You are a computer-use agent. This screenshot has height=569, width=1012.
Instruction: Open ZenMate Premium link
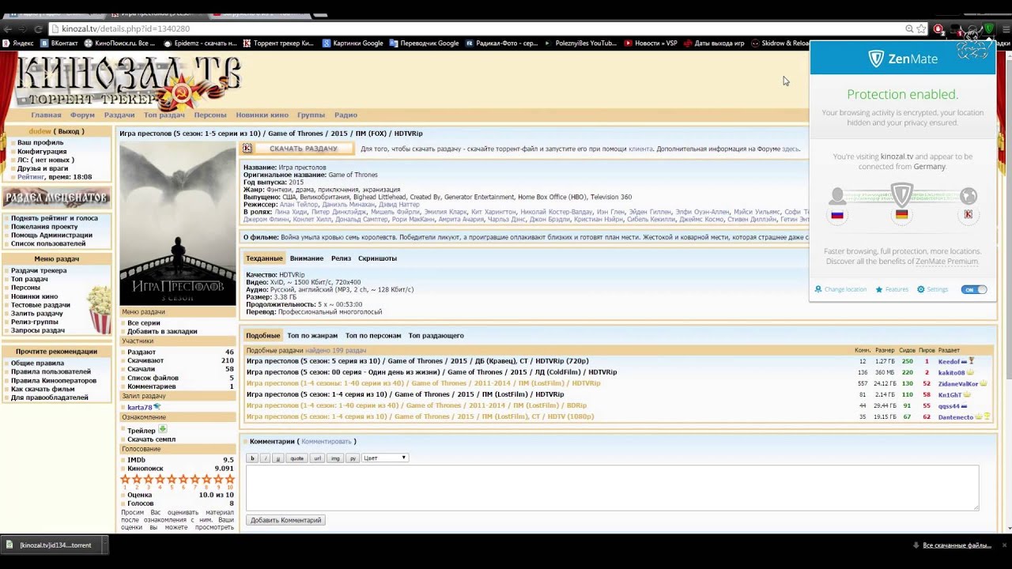click(947, 261)
